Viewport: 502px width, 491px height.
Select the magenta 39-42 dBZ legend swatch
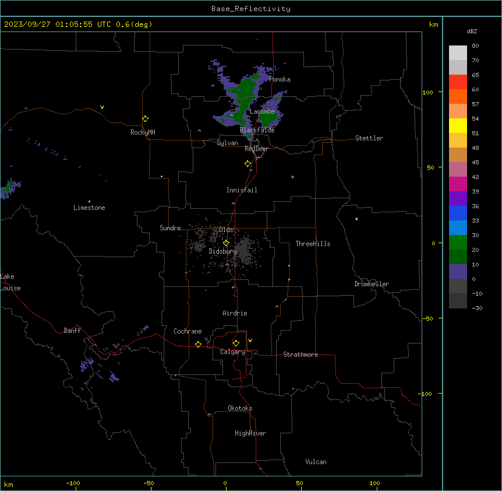click(x=458, y=184)
